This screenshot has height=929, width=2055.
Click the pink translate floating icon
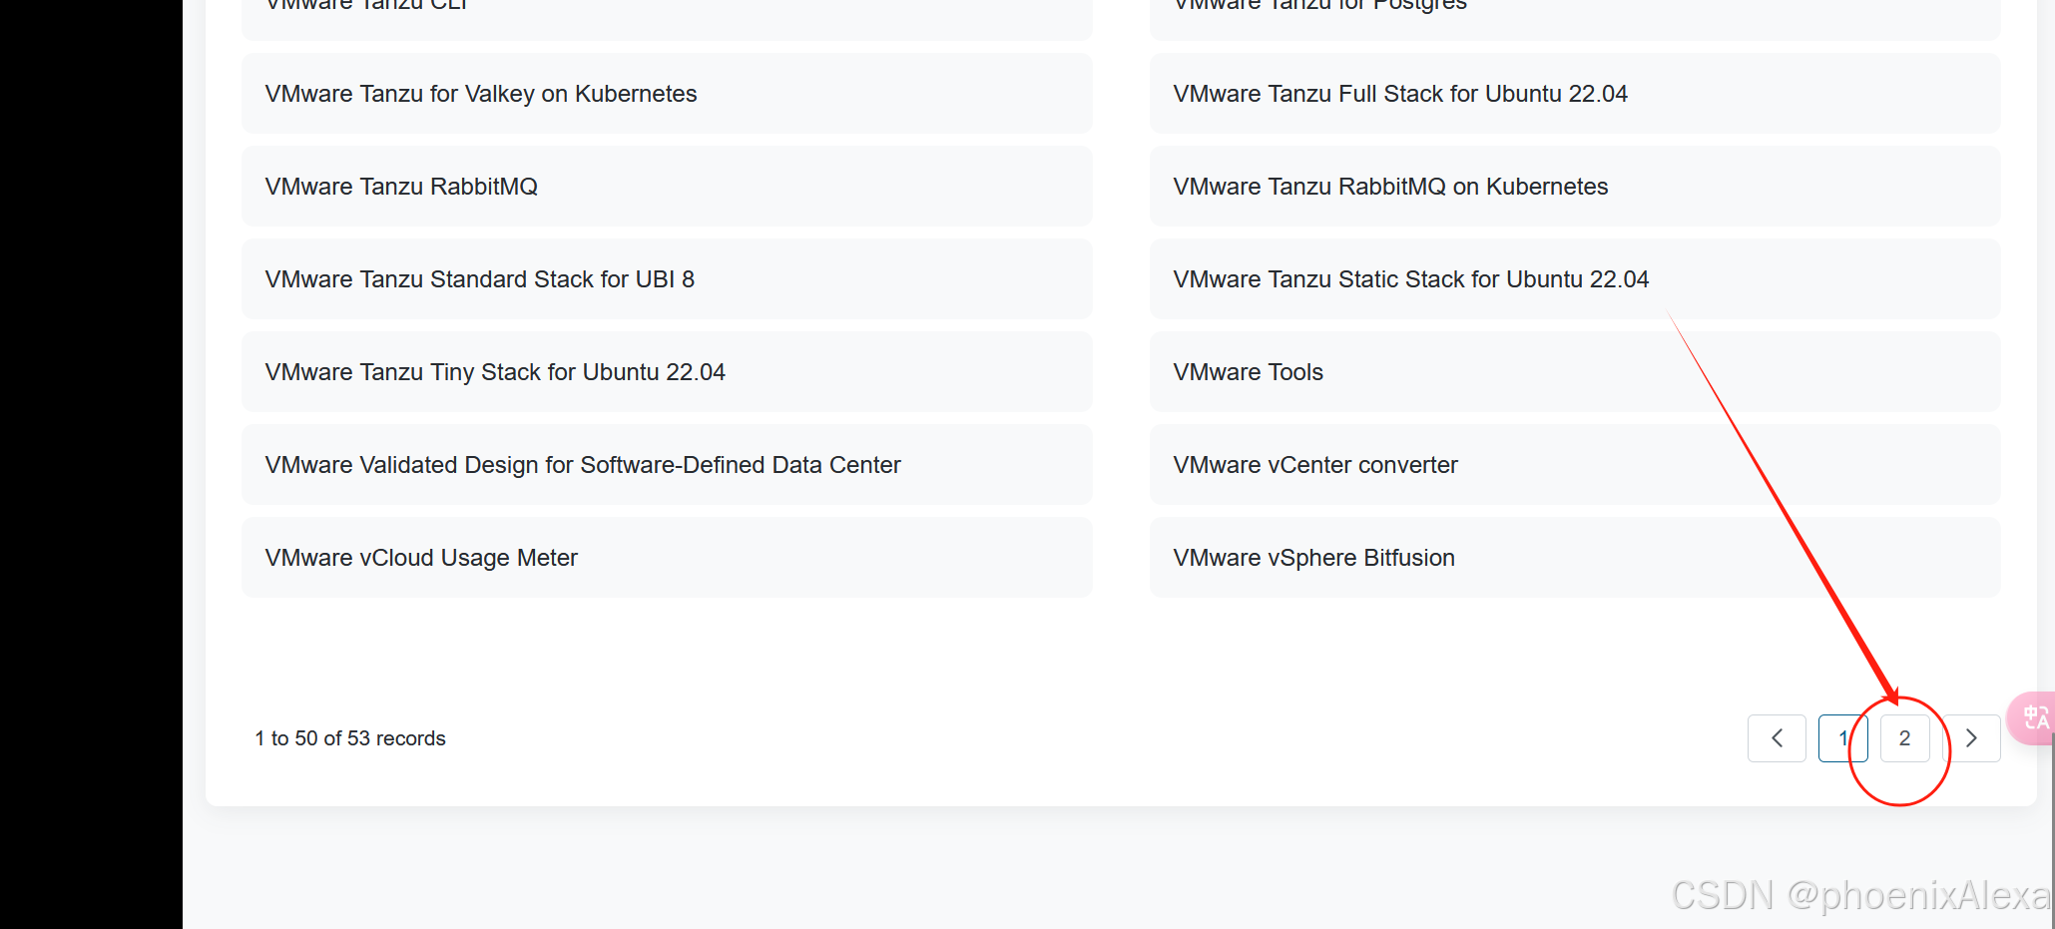point(2033,717)
